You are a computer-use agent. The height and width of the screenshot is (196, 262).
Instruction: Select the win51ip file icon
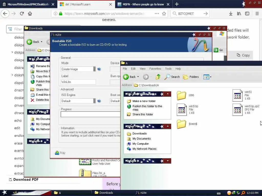point(182,110)
